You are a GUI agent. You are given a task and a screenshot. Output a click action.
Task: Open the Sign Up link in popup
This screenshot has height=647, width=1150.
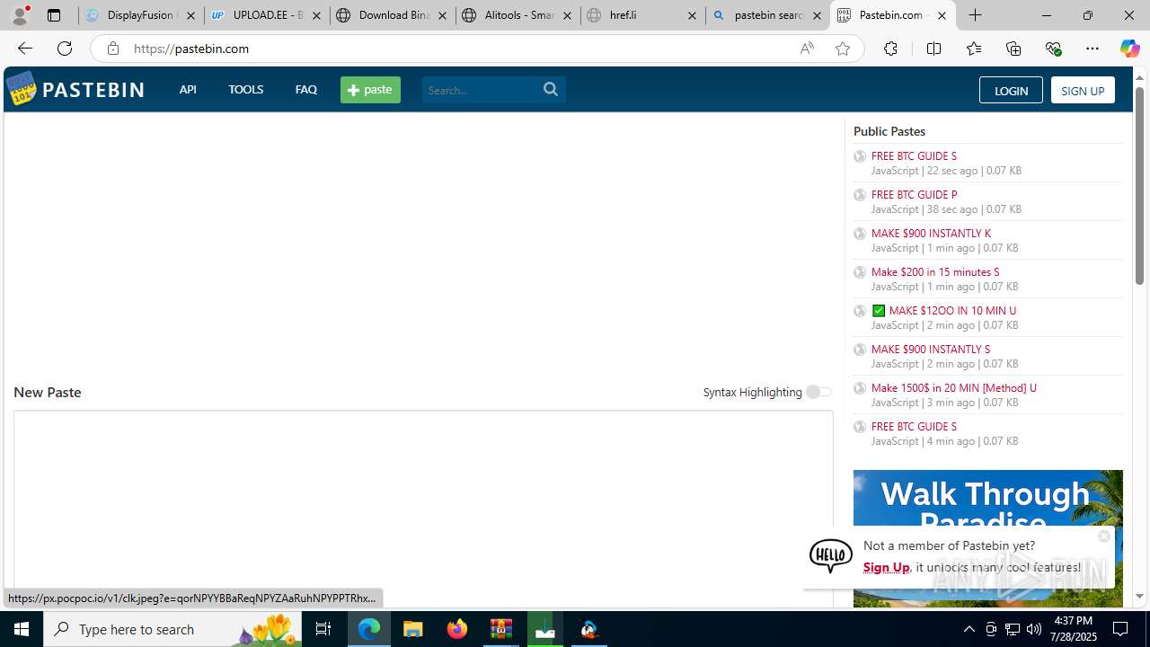click(x=886, y=567)
